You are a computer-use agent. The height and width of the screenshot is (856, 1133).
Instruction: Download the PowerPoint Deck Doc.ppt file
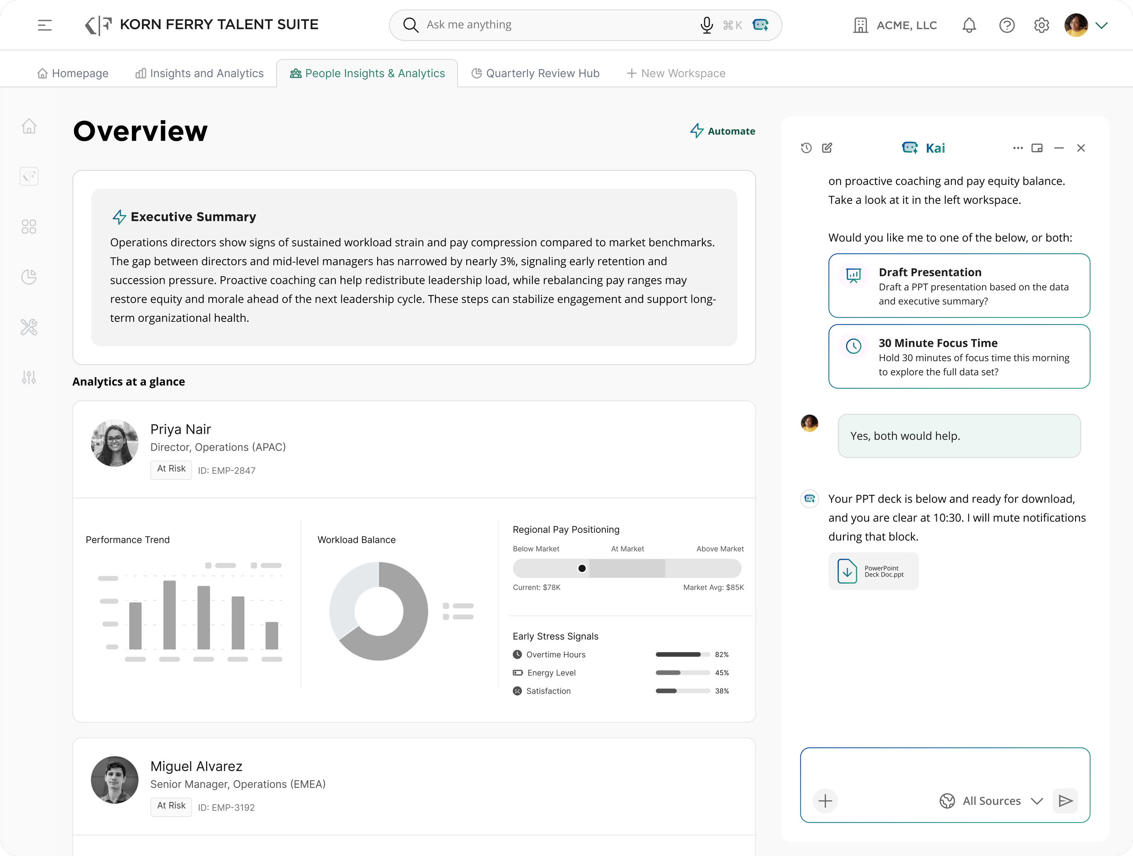(x=873, y=571)
